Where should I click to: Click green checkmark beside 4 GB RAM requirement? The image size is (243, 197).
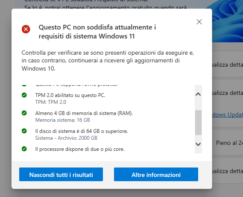click(24, 113)
